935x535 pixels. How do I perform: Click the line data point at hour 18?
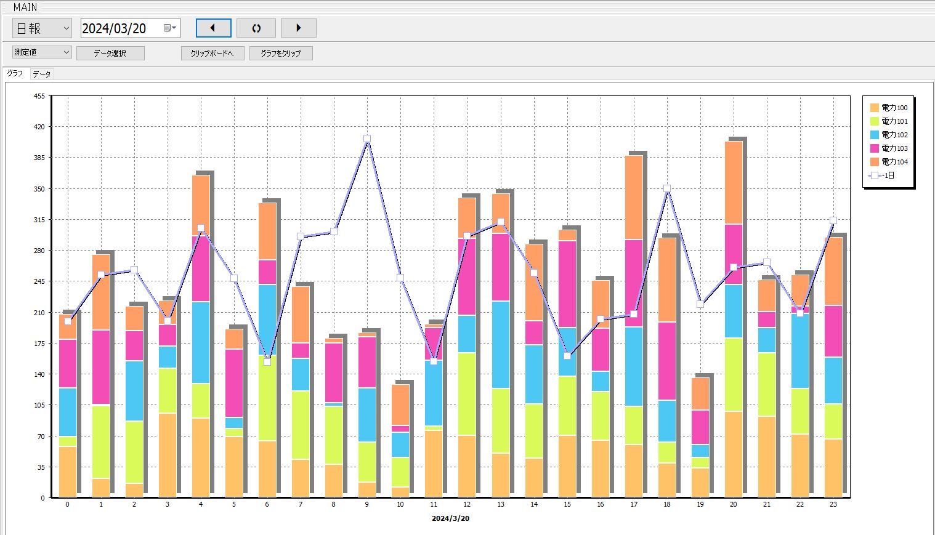[x=667, y=189]
